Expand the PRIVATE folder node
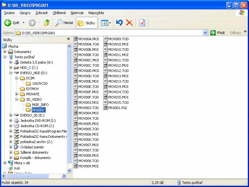This screenshot has width=249, height=187. point(17,94)
